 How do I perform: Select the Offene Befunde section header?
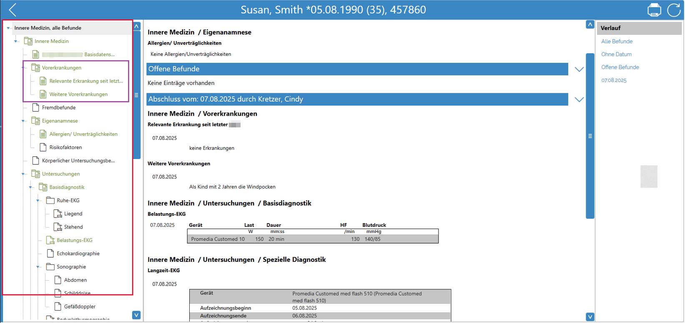pyautogui.click(x=357, y=69)
